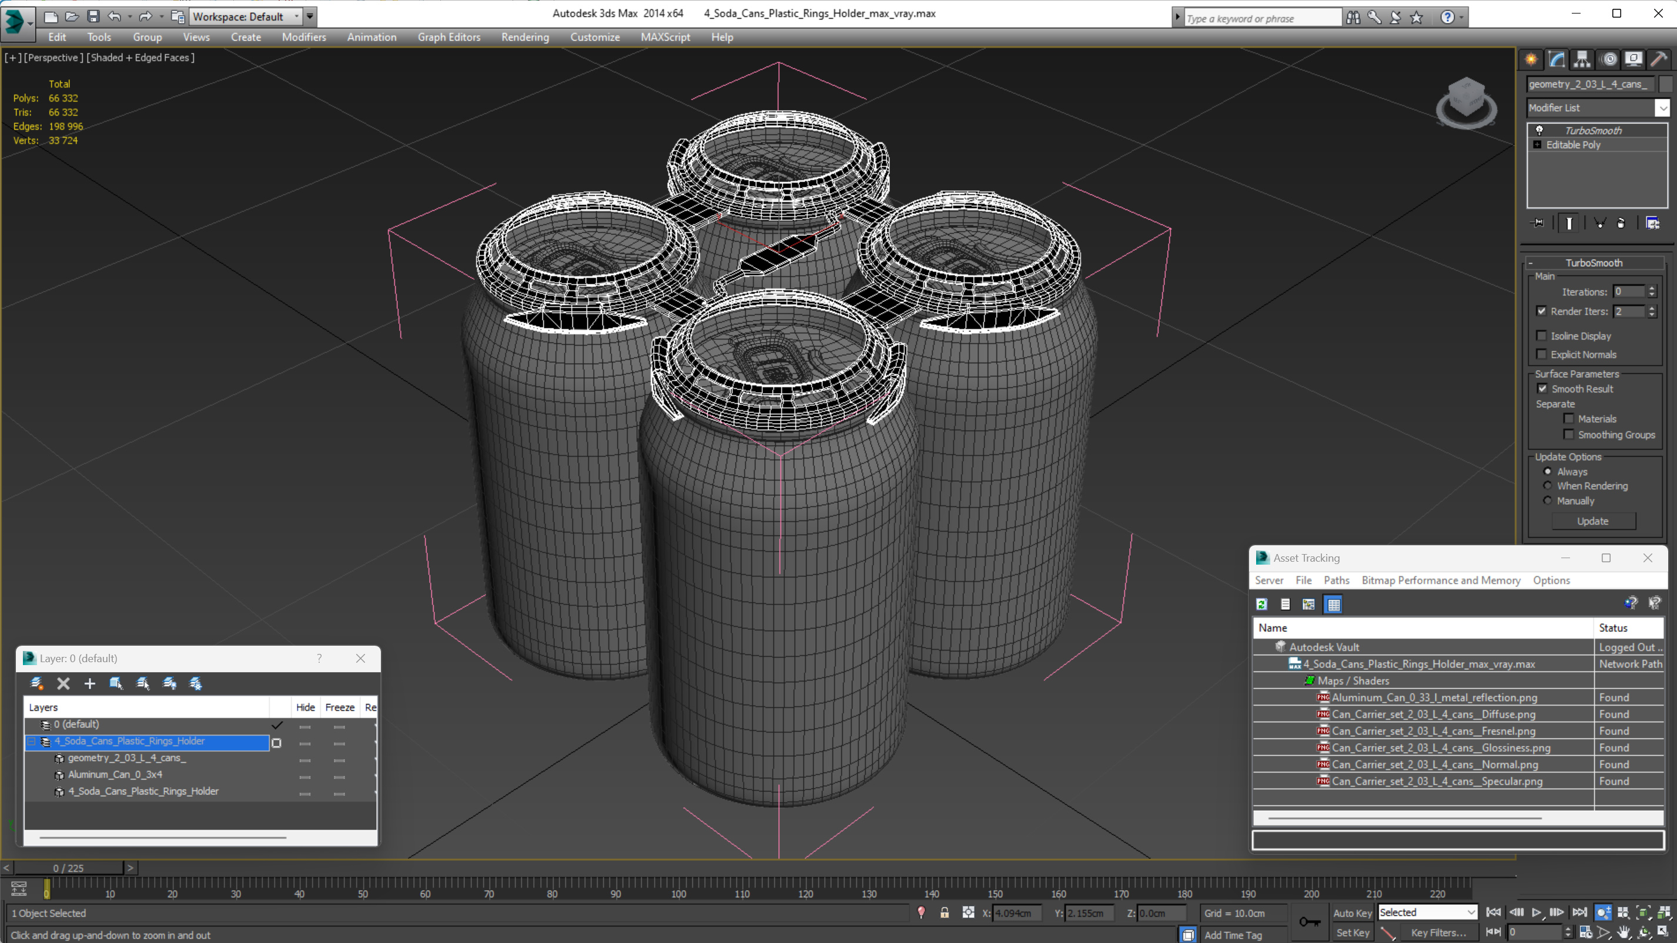
Task: Open the Hierarchy command panel tab
Action: (1582, 59)
